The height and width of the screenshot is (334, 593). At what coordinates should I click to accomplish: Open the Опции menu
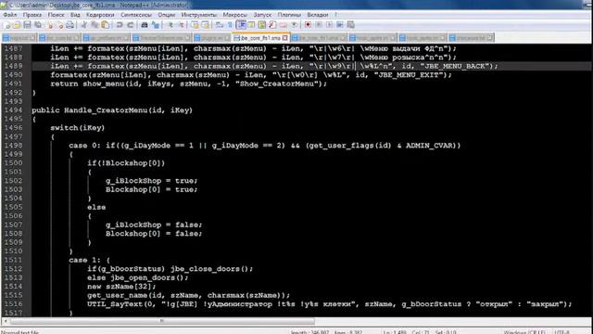(x=167, y=15)
